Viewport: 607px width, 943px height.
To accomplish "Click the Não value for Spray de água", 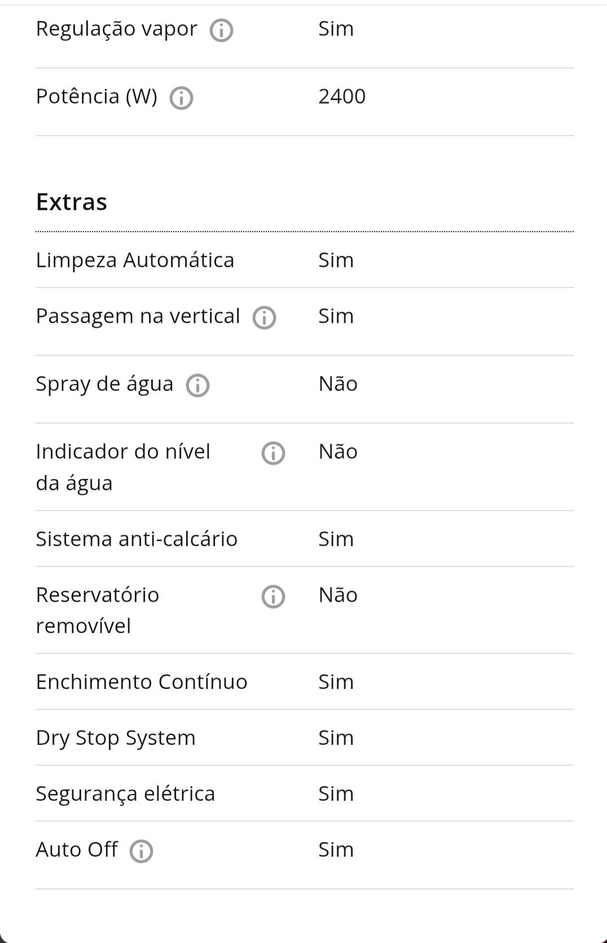I will pyautogui.click(x=338, y=383).
